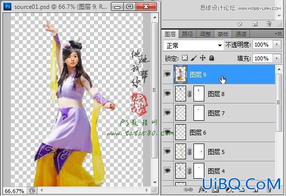Select 图层 7 mask thumbnail
This screenshot has width=286, height=196.
tap(198, 113)
